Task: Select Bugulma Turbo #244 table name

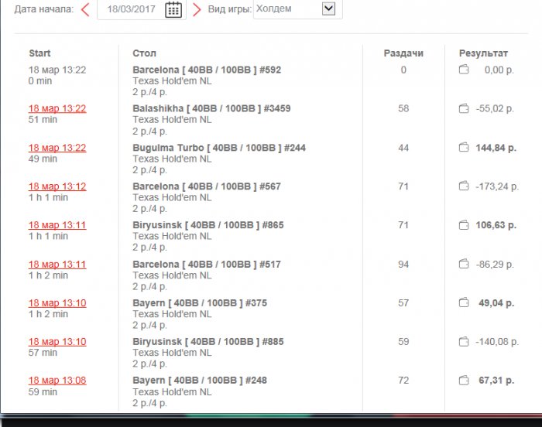Action: [219, 148]
